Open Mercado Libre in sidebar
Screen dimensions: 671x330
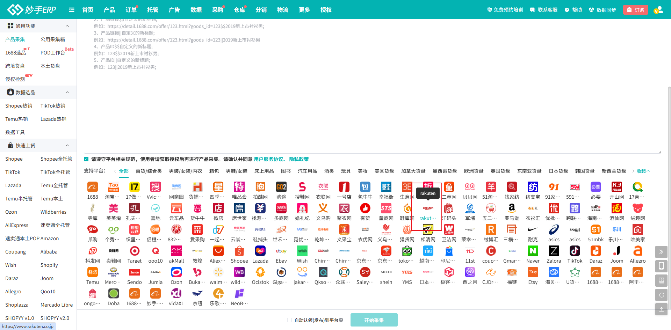point(57,305)
